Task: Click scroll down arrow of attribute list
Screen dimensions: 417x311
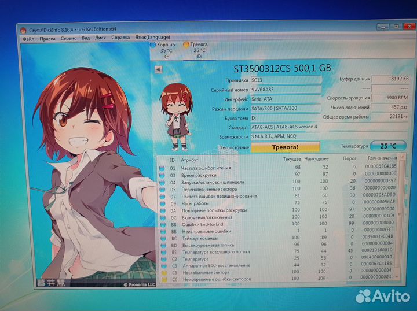Action: point(397,277)
